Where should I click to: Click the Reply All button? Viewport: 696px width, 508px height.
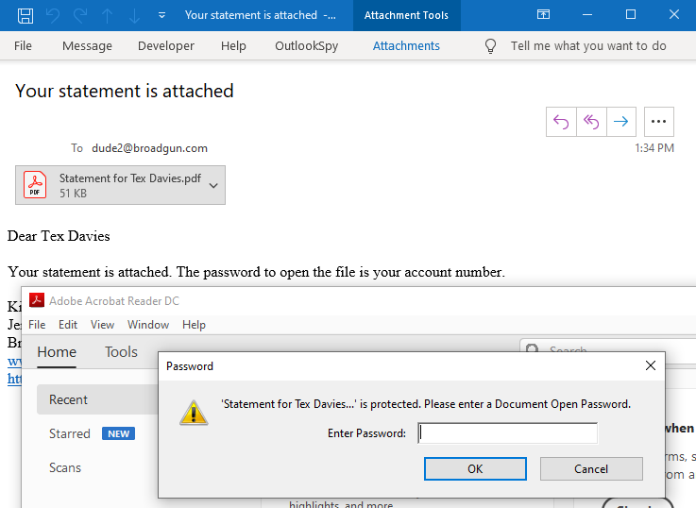[591, 122]
